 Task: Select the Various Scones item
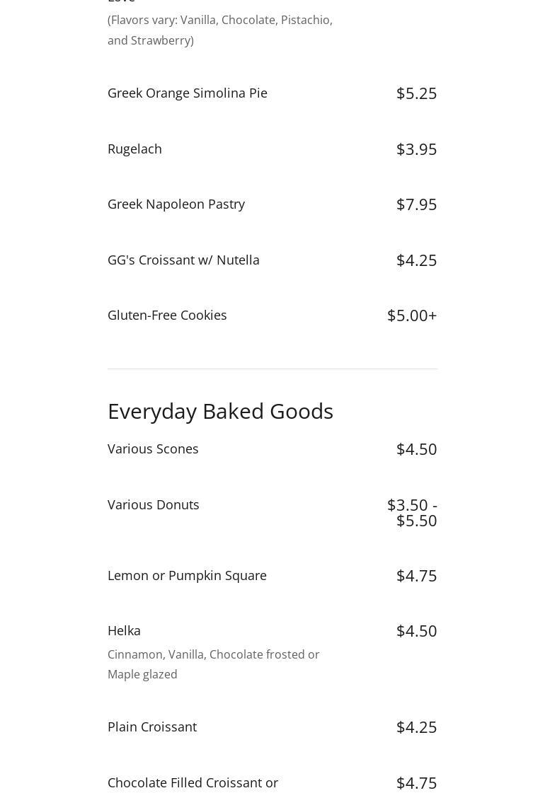(x=153, y=449)
